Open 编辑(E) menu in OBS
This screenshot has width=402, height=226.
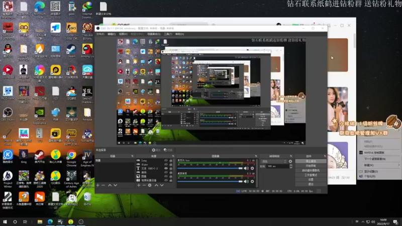click(112, 34)
